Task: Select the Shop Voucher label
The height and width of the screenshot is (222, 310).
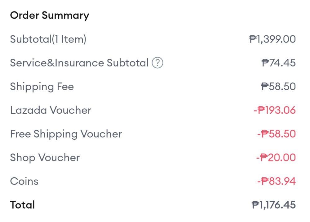Action: (45, 158)
